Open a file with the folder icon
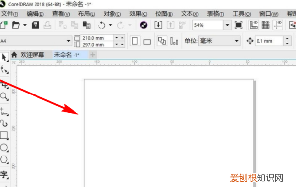This screenshot has height=187, width=296. [x=16, y=25]
